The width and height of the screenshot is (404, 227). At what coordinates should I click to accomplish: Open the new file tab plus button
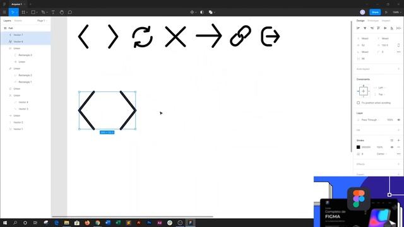[x=30, y=4]
